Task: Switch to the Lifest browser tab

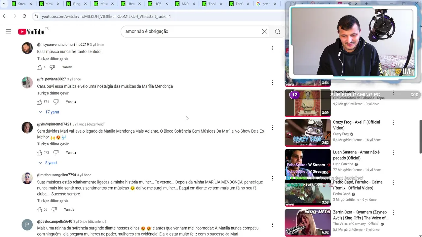Action: [131, 4]
